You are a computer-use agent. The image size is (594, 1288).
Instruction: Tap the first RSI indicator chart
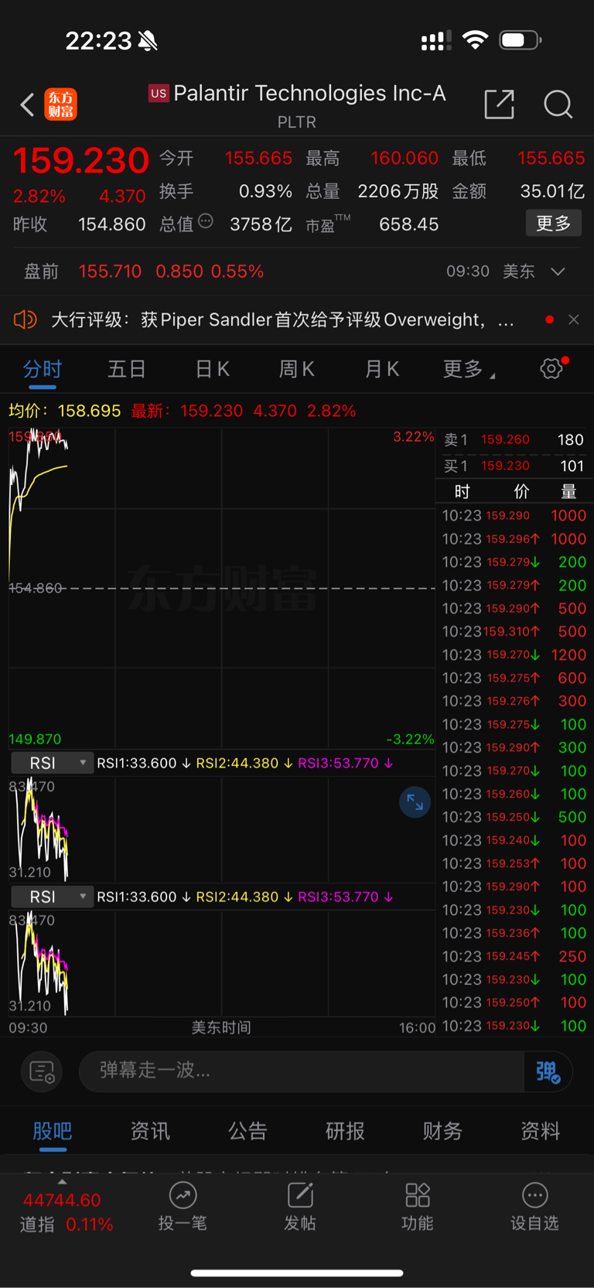click(x=221, y=828)
